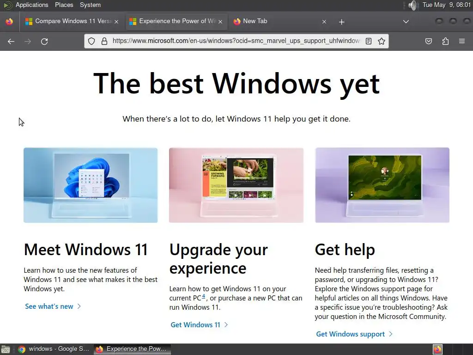Select Experience the Pow... Firefox taskbar button
This screenshot has width=473, height=355.
click(x=132, y=349)
